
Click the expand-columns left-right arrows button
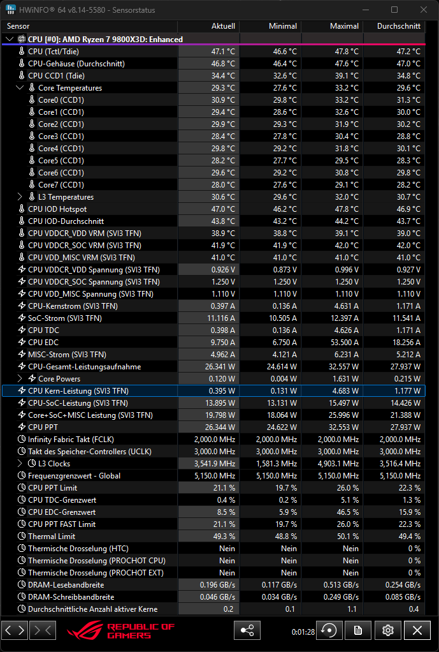pos(15,630)
